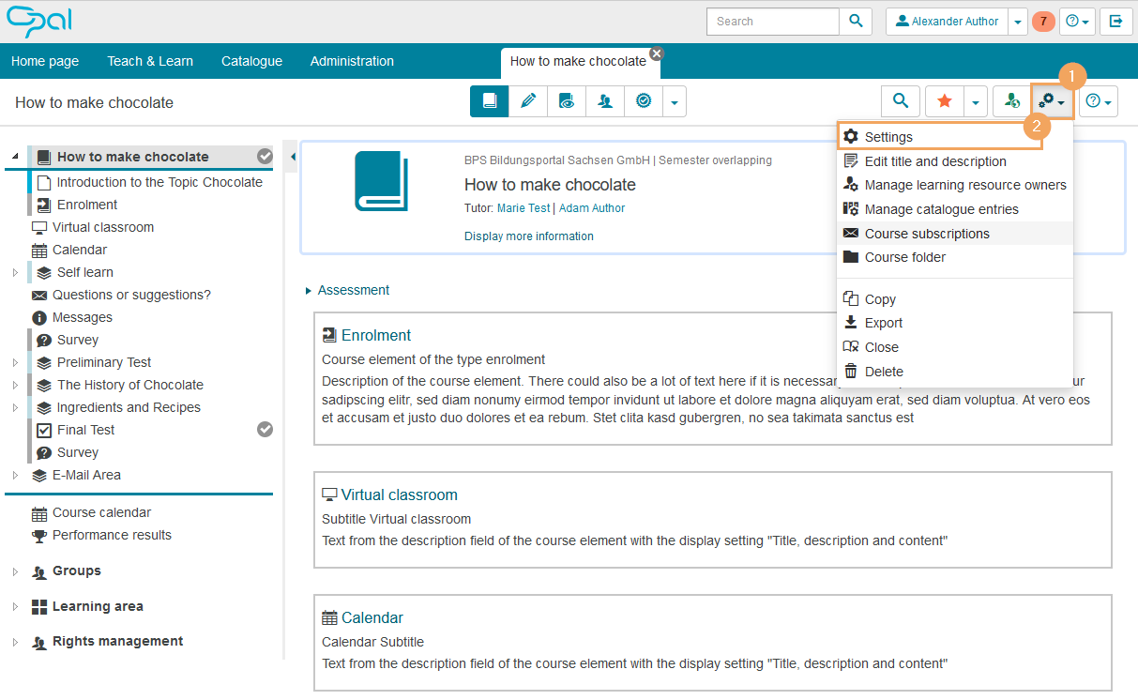This screenshot has height=700, width=1138.
Task: Open the member management icon
Action: pos(605,101)
